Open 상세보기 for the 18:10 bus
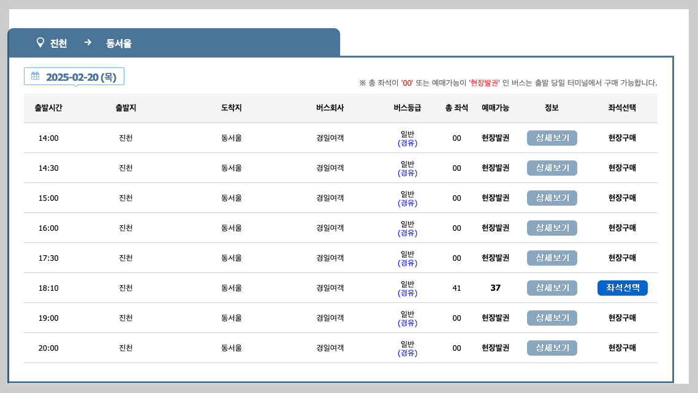 point(551,288)
